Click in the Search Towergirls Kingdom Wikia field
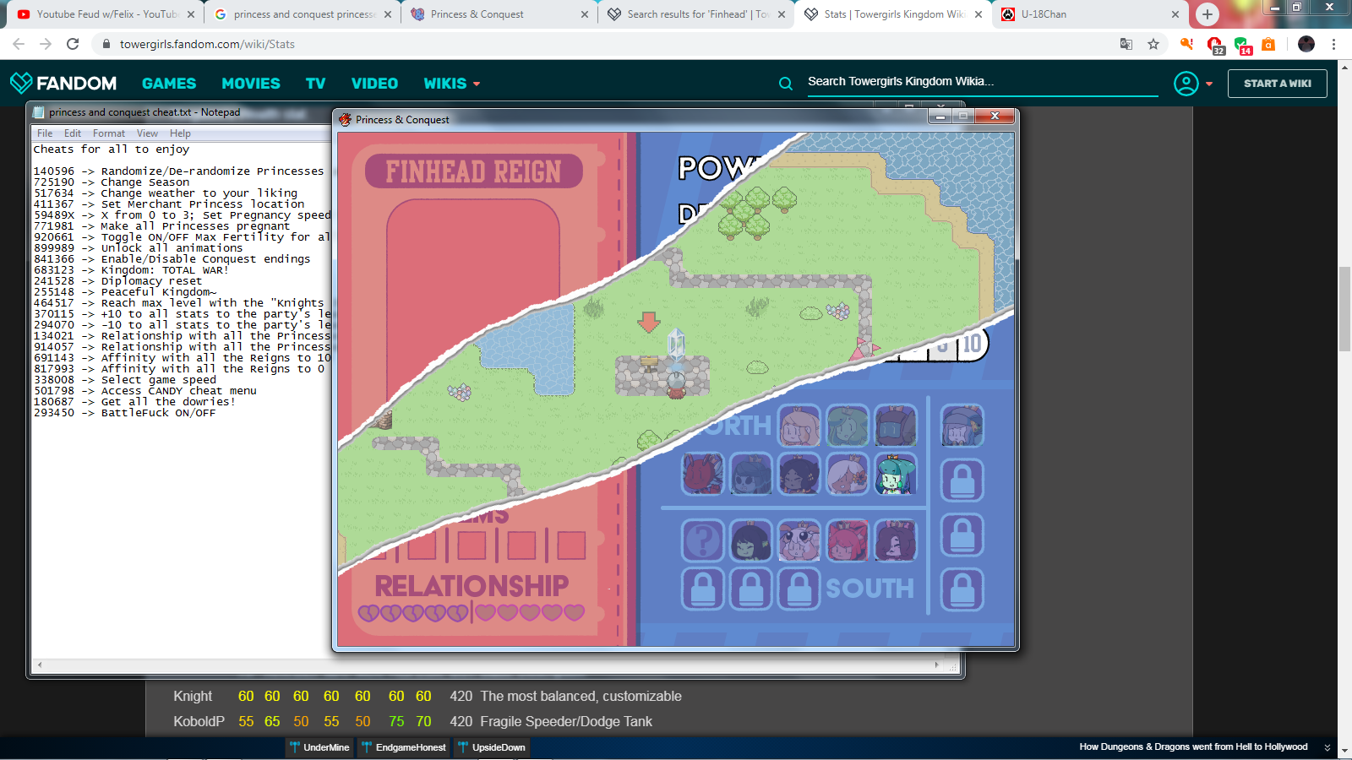Screen dimensions: 1352x760 coord(980,82)
